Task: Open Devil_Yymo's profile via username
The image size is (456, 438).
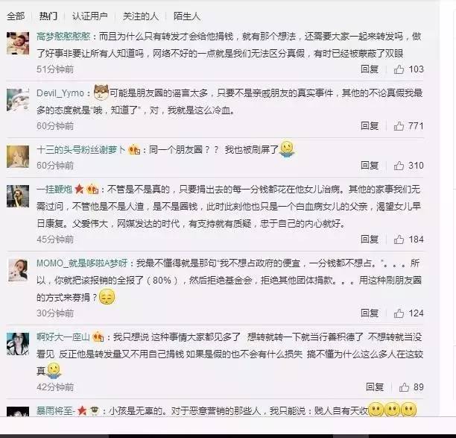Action: pos(60,93)
